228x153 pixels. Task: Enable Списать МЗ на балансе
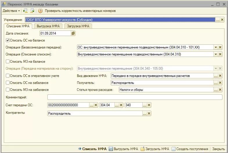click(x=8, y=62)
